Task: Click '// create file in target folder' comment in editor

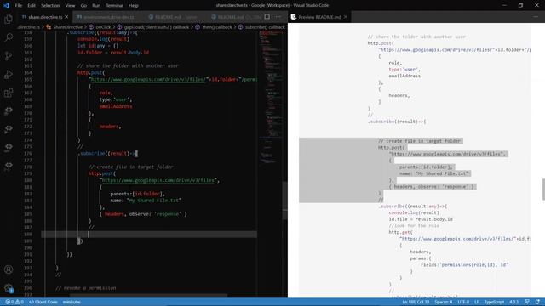Action: pos(130,167)
